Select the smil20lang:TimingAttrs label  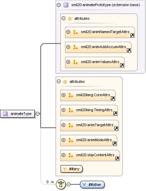[94, 110]
